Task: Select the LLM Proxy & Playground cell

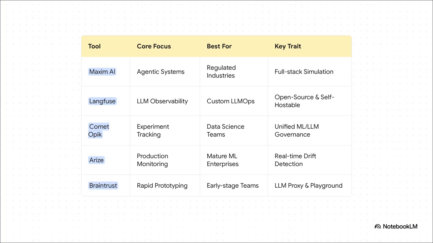Action: [308, 186]
